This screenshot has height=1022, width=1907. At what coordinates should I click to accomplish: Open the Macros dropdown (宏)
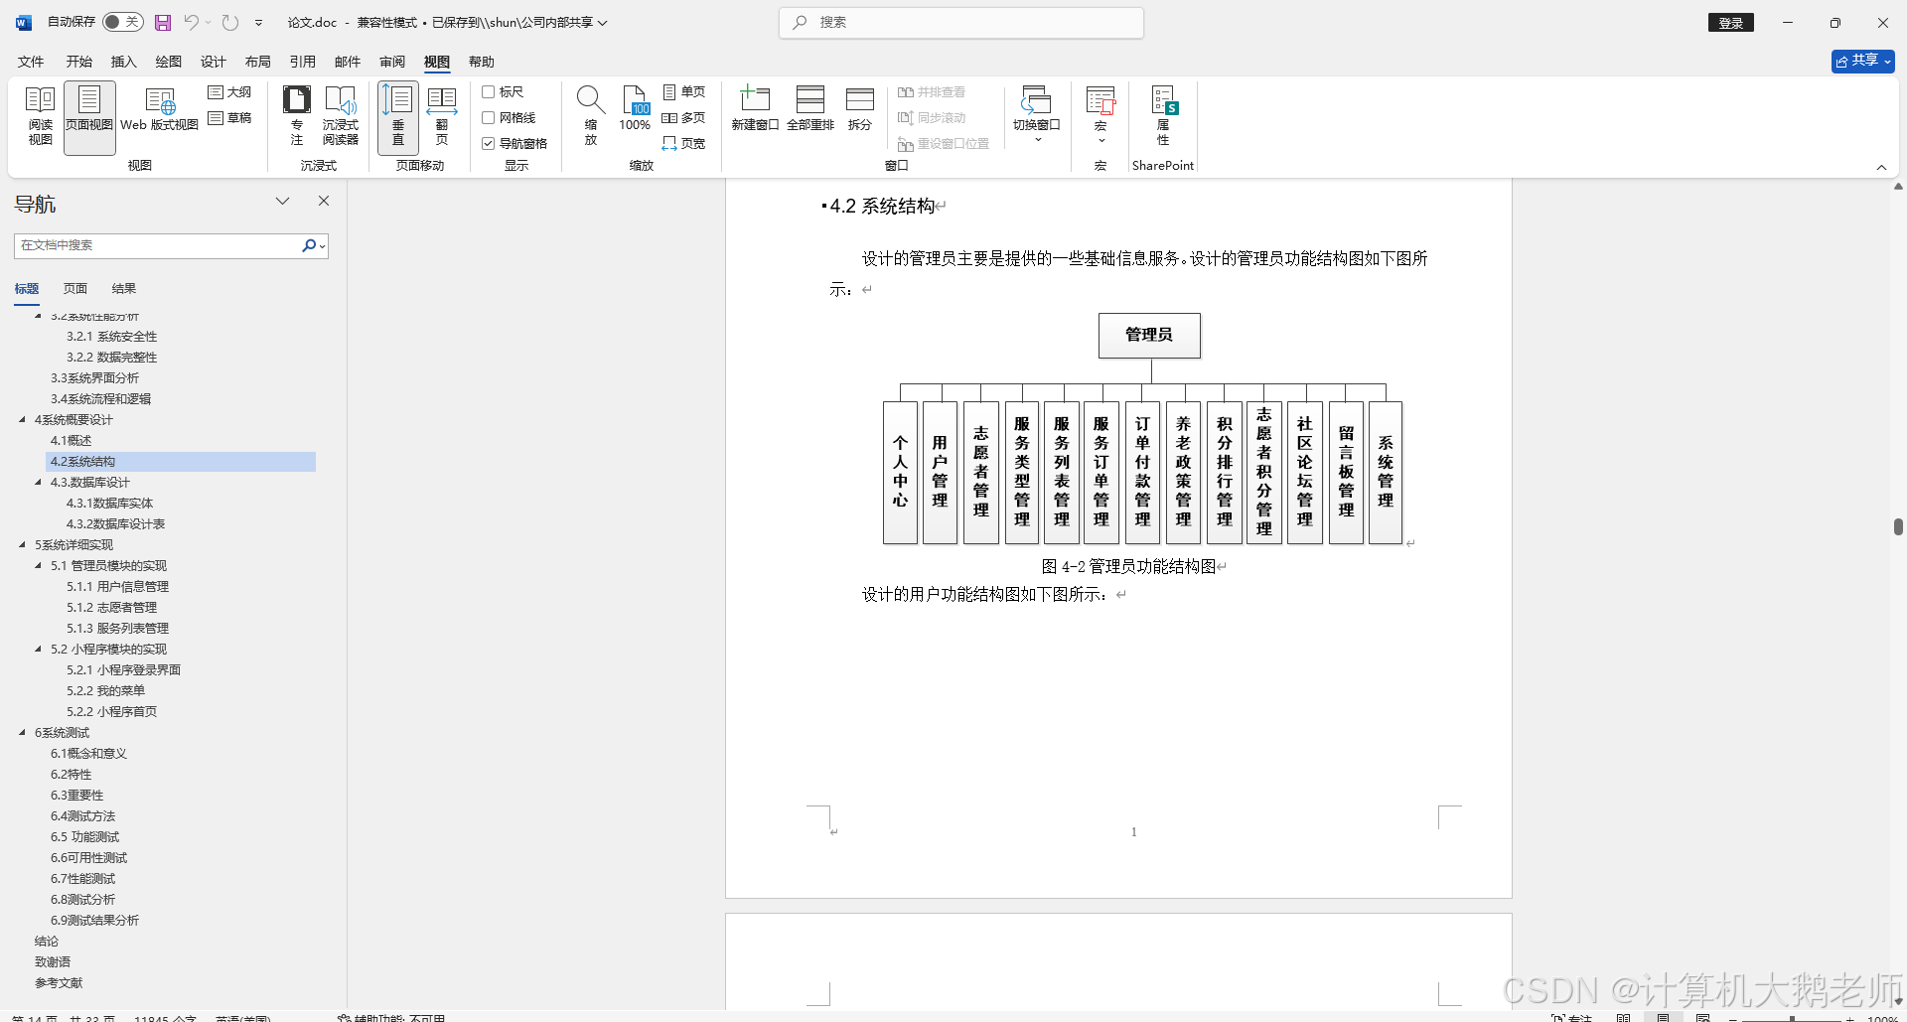[1100, 115]
